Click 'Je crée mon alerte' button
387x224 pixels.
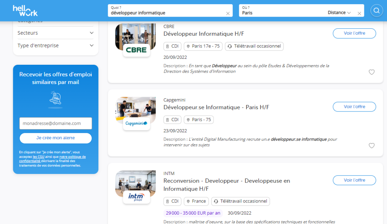pos(56,138)
